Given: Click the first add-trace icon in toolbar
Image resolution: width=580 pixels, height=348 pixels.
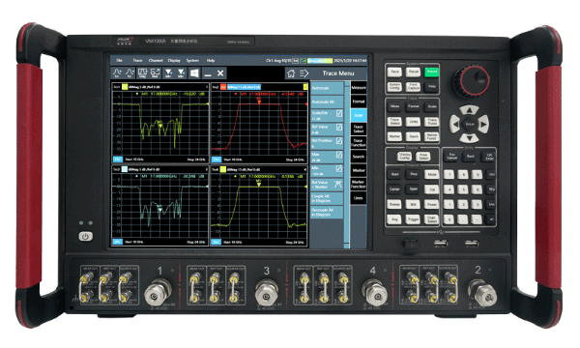Looking at the screenshot, I should [117, 72].
